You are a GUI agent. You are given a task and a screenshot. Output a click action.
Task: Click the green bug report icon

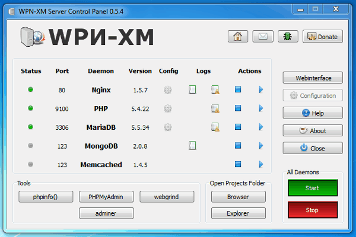[288, 37]
